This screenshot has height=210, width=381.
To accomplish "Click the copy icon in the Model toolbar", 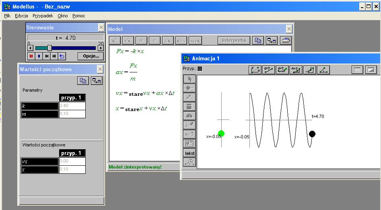I will [258, 40].
